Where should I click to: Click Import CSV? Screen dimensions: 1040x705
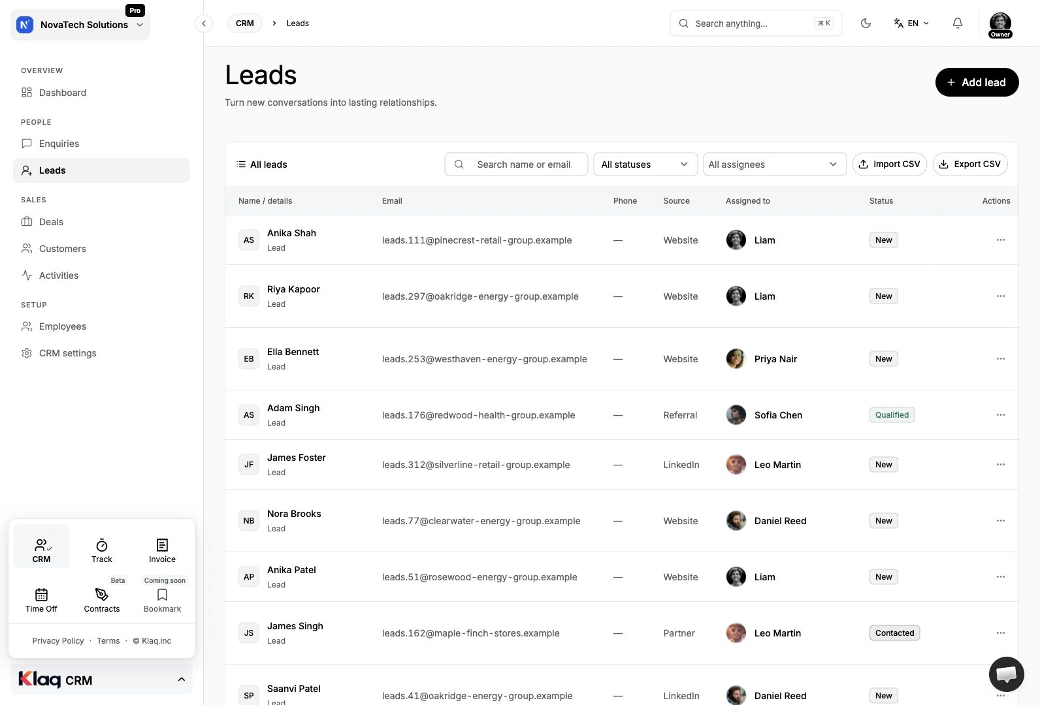click(x=889, y=164)
